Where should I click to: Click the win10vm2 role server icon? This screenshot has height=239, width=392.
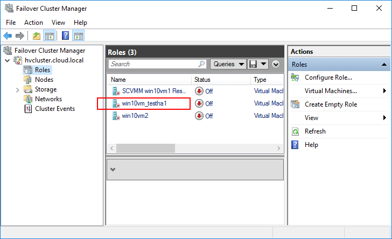[x=116, y=116]
